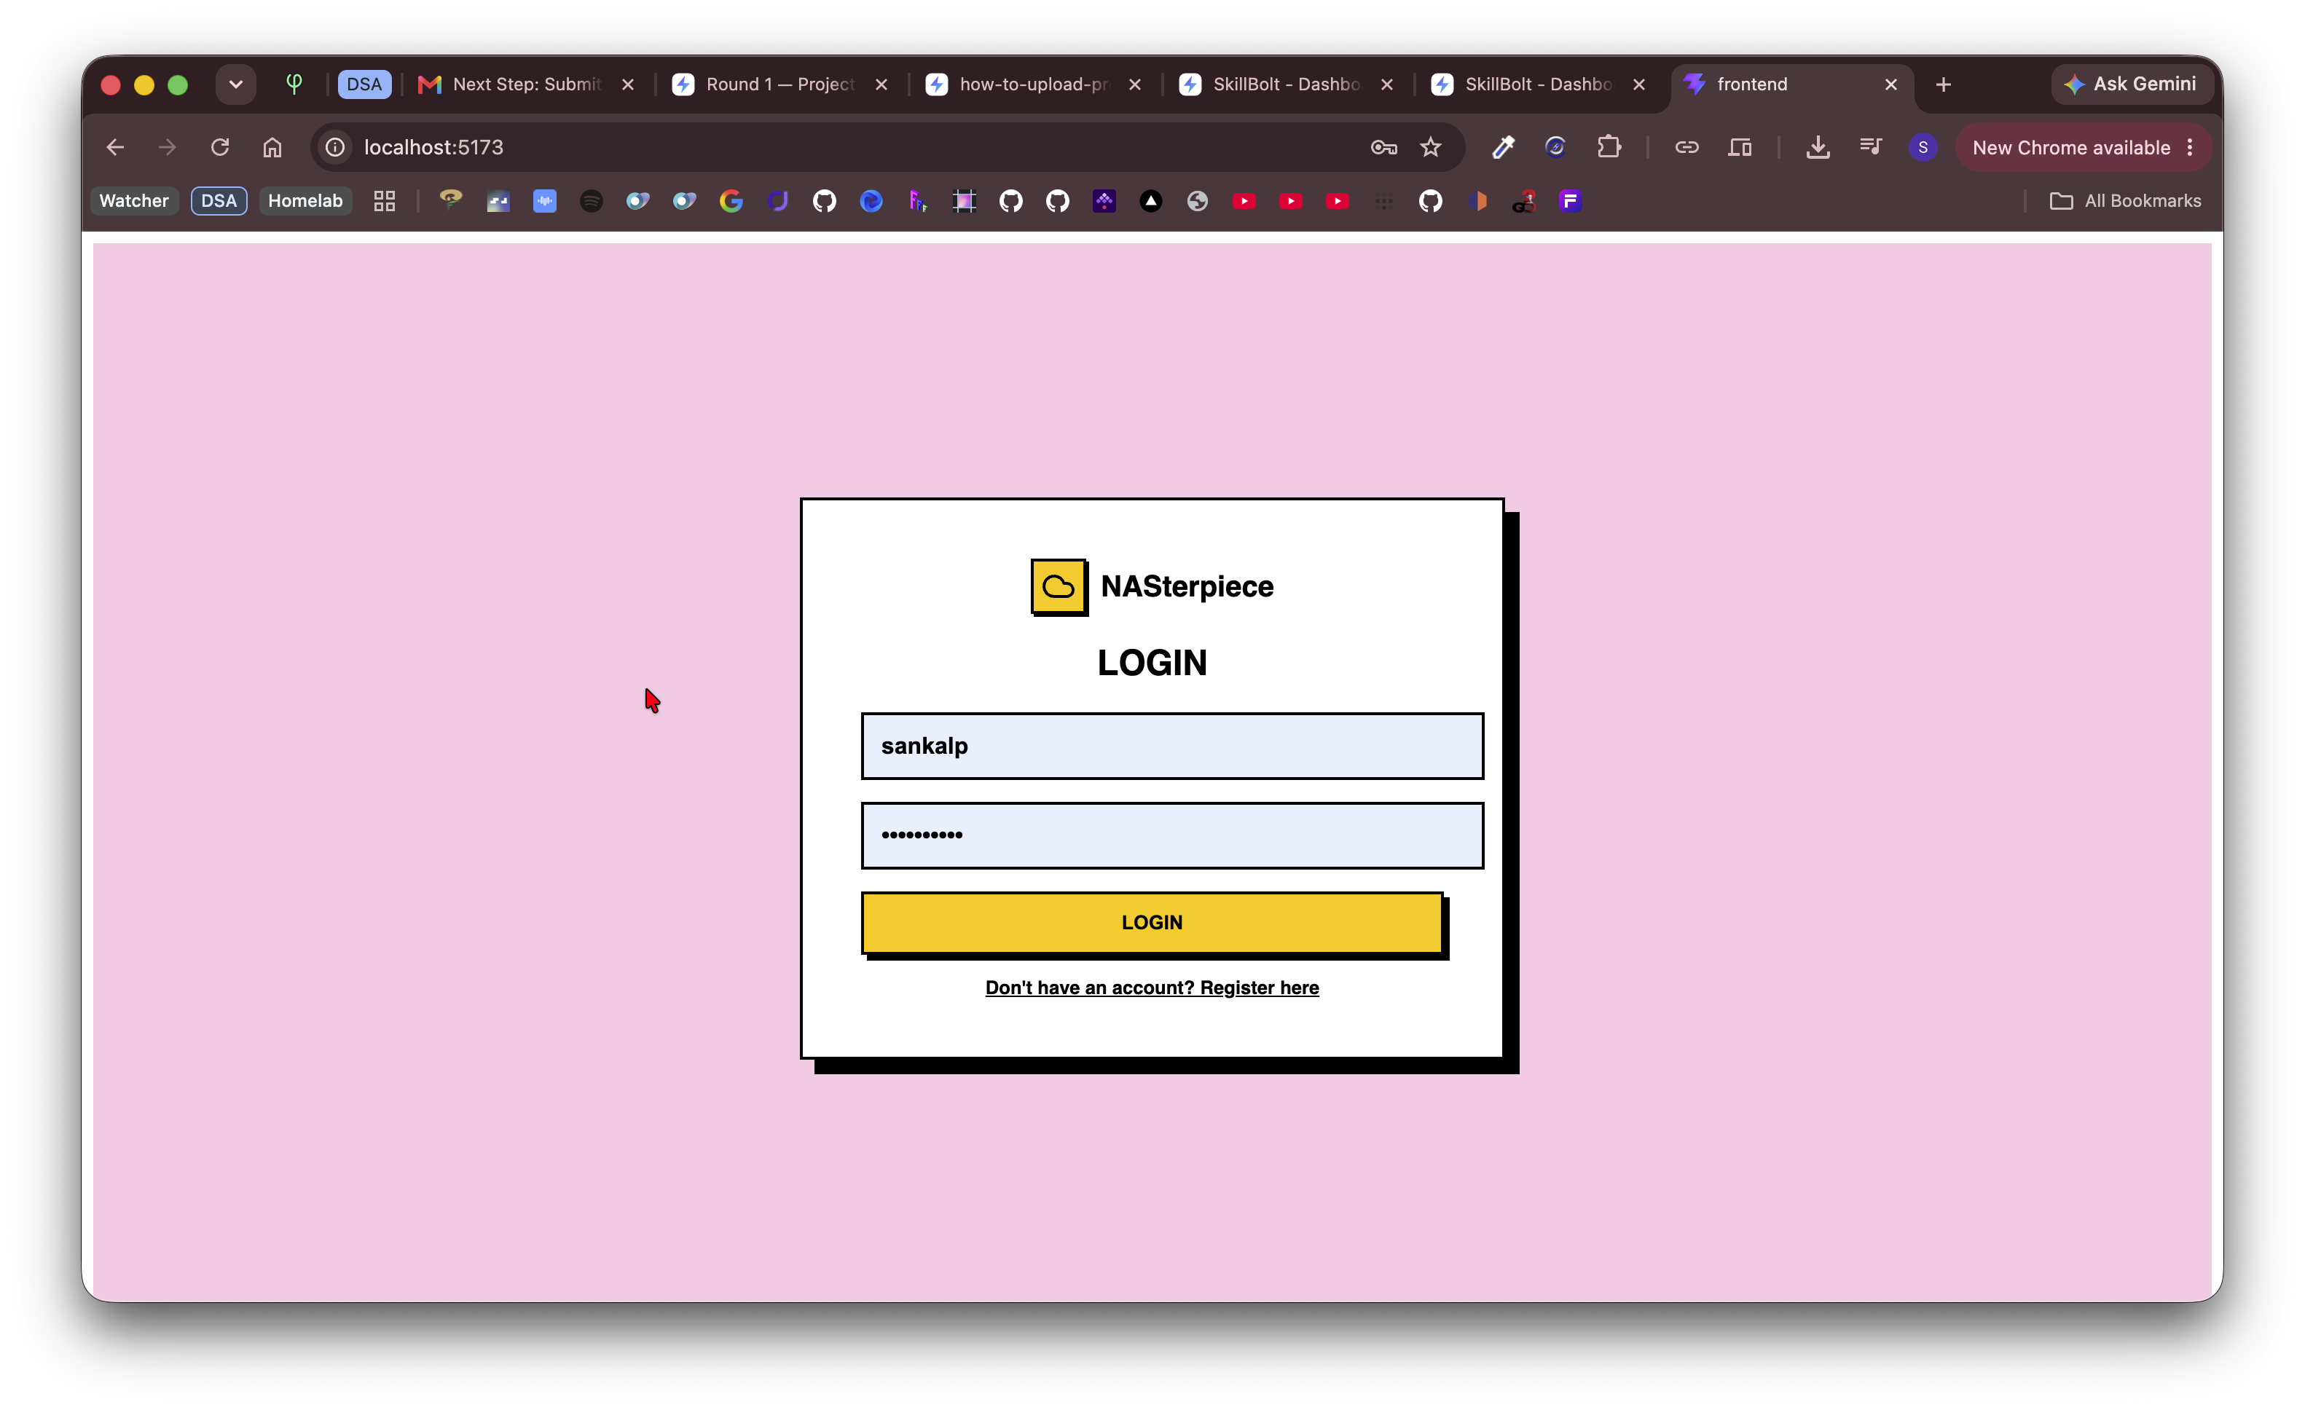Submit the yellow LOGIN button
2305x1410 pixels.
tap(1152, 922)
